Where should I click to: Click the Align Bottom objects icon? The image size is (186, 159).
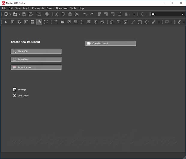point(119,14)
